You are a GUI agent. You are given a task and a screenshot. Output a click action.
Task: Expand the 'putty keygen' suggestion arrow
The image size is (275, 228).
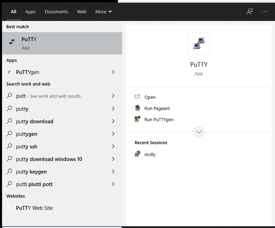click(x=113, y=171)
